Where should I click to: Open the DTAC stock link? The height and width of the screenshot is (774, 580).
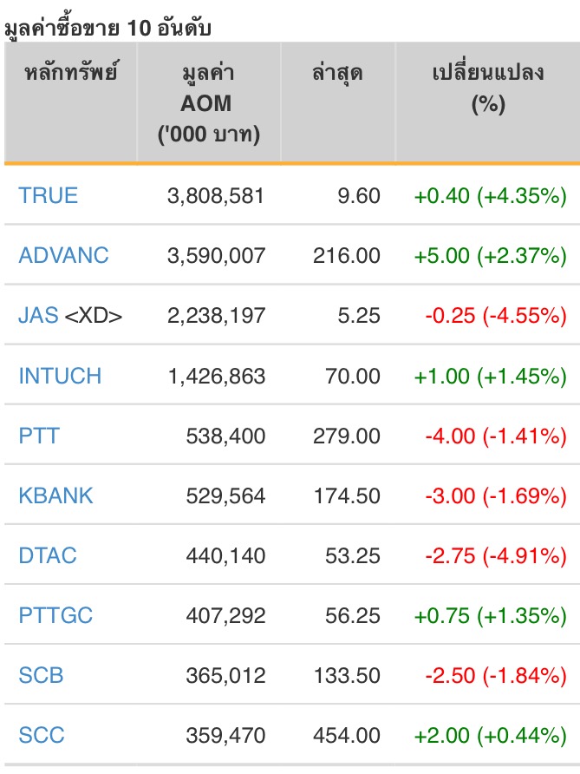point(48,555)
